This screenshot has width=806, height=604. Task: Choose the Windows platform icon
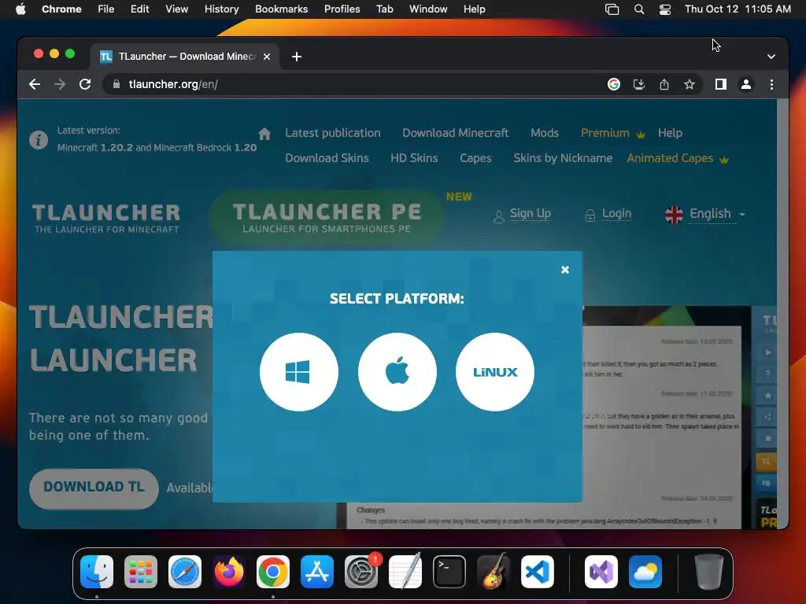pos(298,372)
